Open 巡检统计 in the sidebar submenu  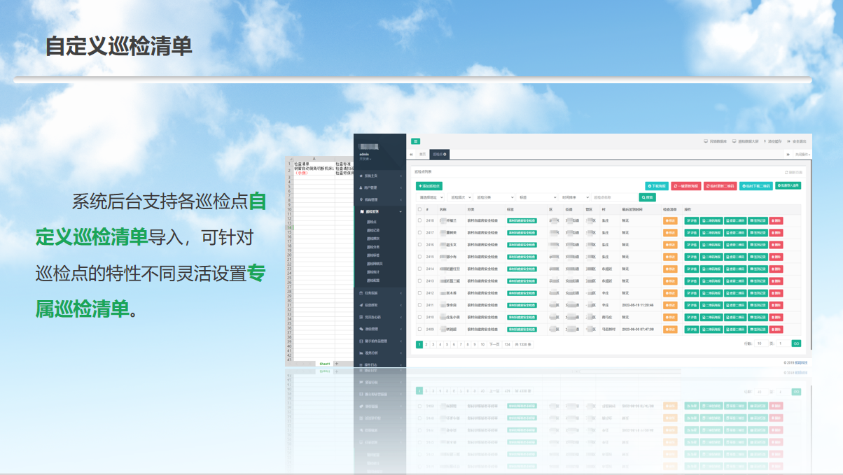(x=373, y=272)
